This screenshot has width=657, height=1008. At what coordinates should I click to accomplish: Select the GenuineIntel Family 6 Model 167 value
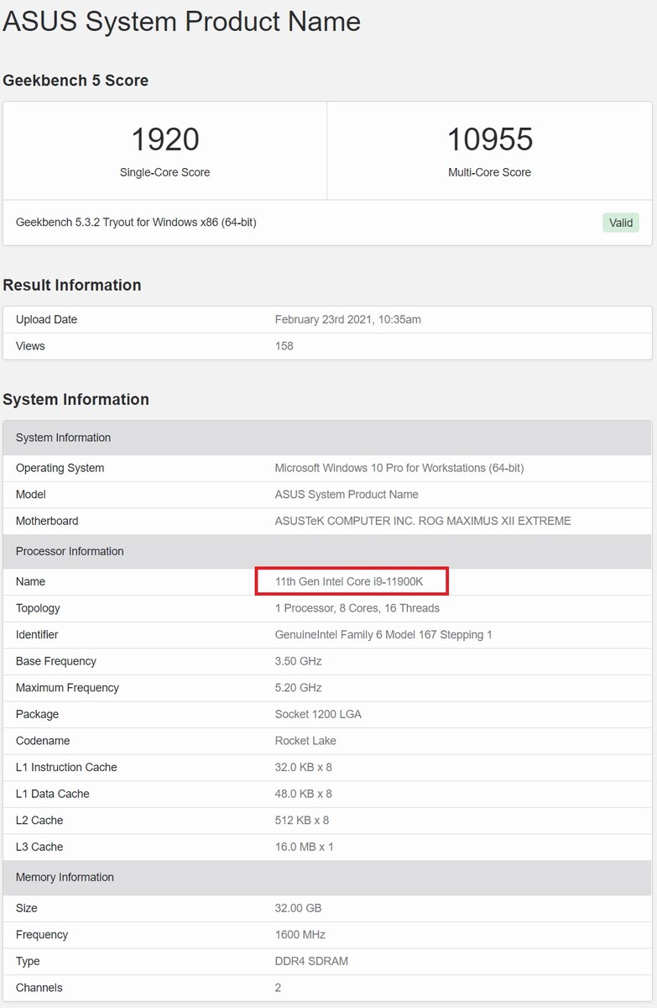click(383, 634)
